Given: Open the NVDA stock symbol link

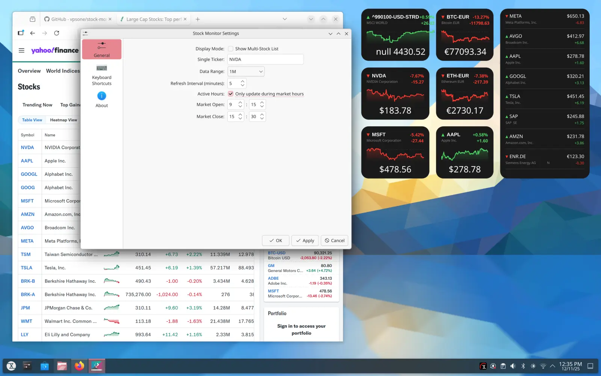Looking at the screenshot, I should tap(27, 147).
